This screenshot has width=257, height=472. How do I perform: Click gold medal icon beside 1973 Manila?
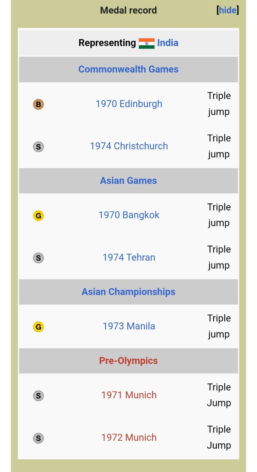point(38,327)
